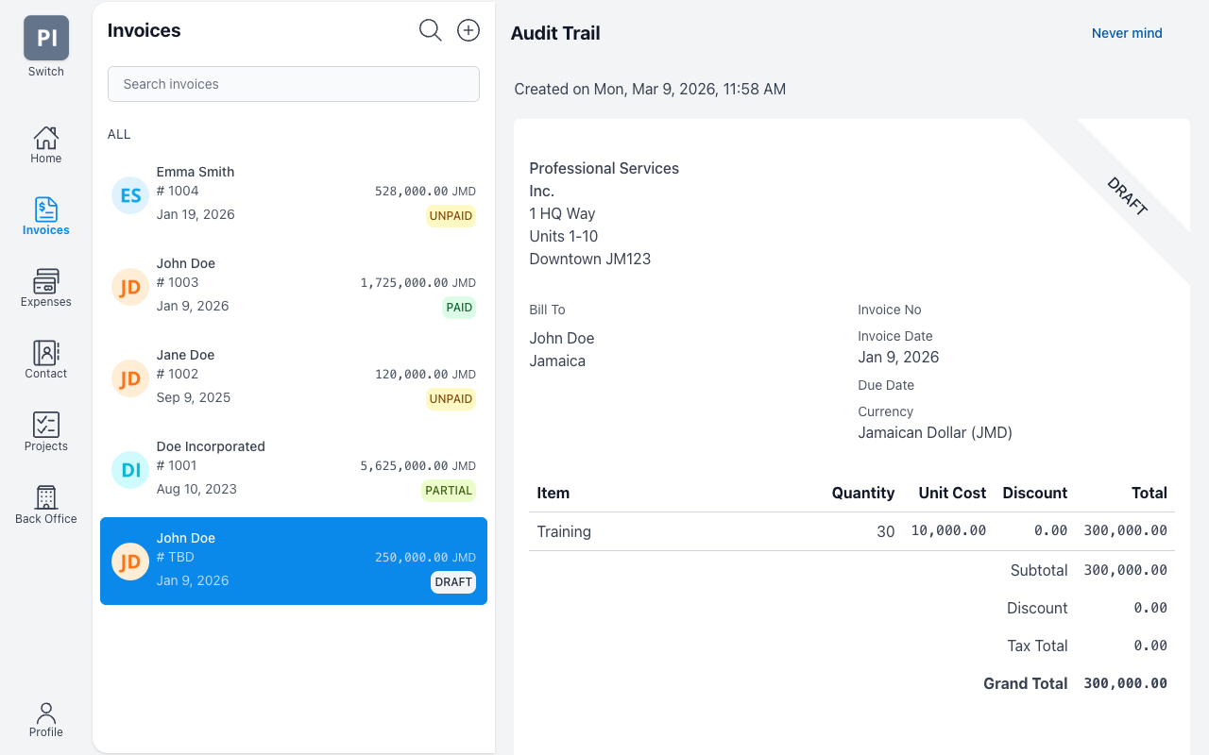Click the UNPAID badge on invoice #1004
Viewport: 1209px width, 755px height.
[451, 215]
